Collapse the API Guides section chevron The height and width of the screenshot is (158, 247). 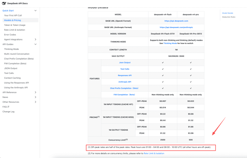[x=35, y=44]
